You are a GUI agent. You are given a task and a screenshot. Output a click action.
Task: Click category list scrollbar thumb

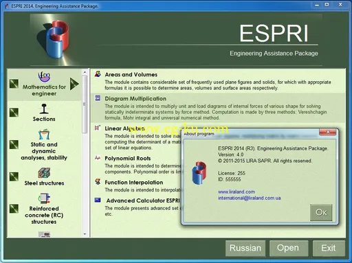(x=85, y=104)
